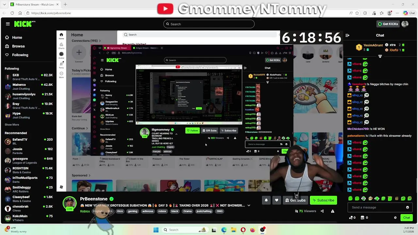Open husamyiuyiyu's channel in Following list
Image resolution: width=418 pixels, height=235 pixels.
click(x=29, y=96)
